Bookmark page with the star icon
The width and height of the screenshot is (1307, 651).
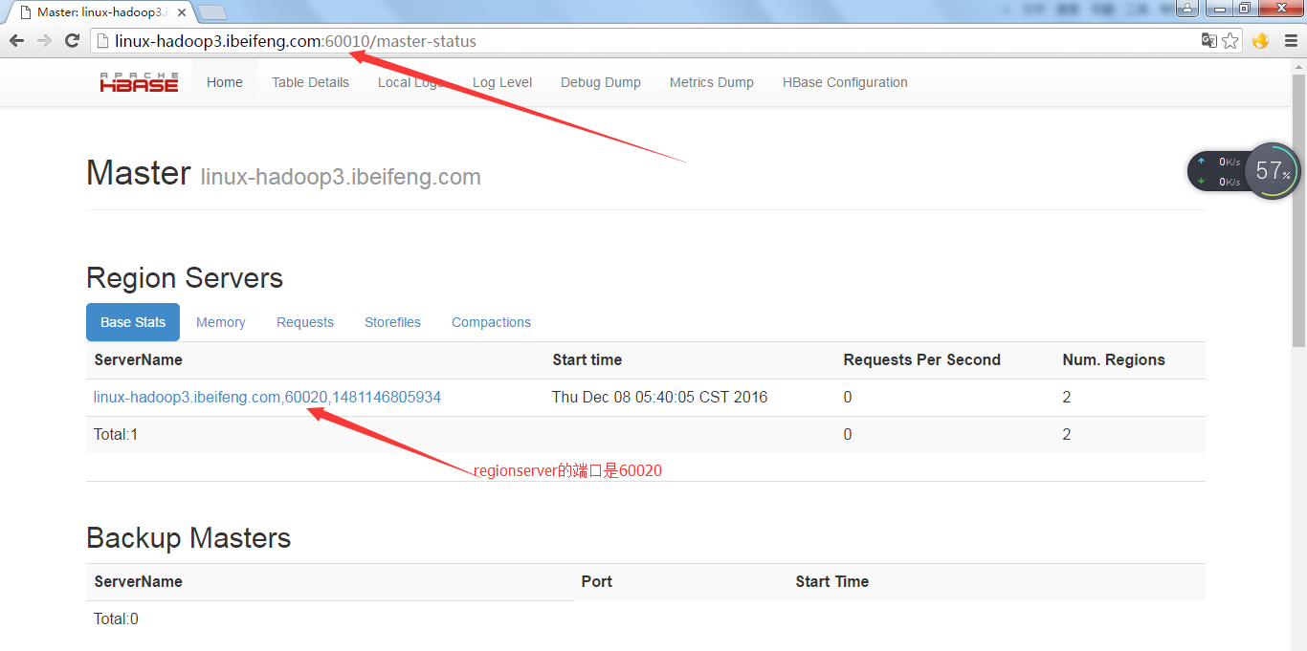(x=1230, y=40)
